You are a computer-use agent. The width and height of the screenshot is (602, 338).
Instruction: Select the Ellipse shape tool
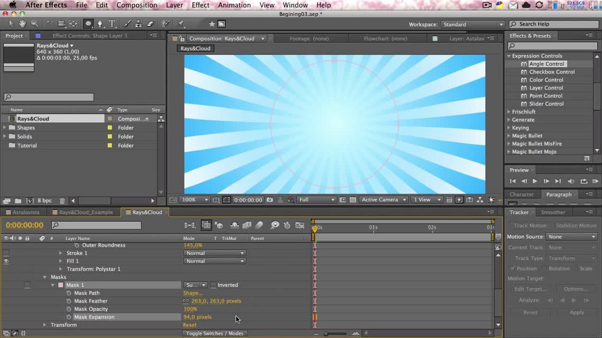(88, 24)
